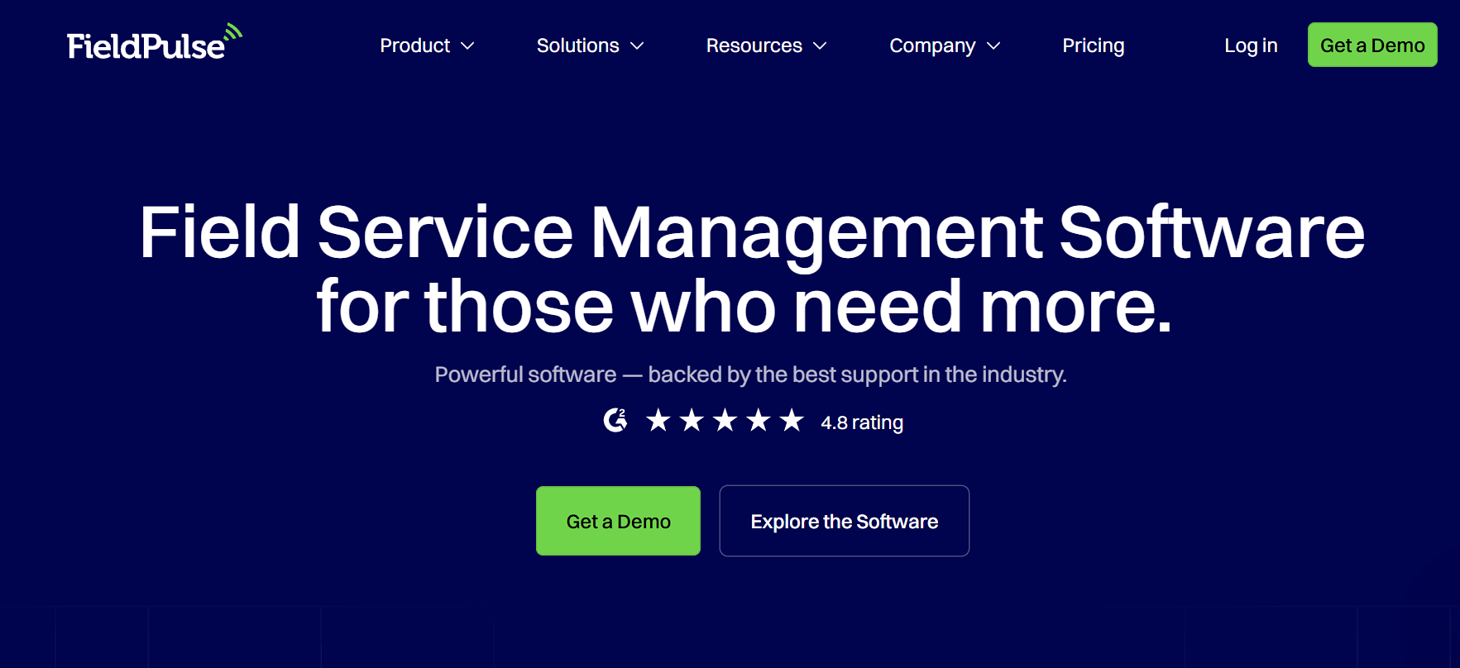The image size is (1460, 668).
Task: Click the fifth rating star
Action: click(792, 421)
